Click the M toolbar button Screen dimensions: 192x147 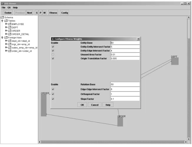tap(44, 13)
